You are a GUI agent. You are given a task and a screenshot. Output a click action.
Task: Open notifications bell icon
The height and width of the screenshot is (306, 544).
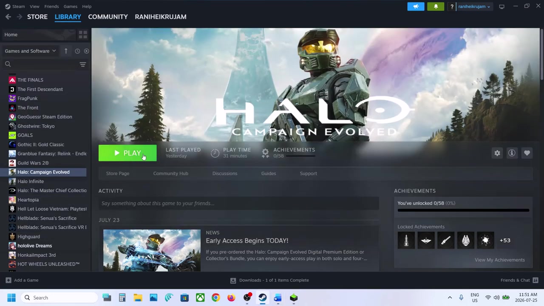point(436,6)
